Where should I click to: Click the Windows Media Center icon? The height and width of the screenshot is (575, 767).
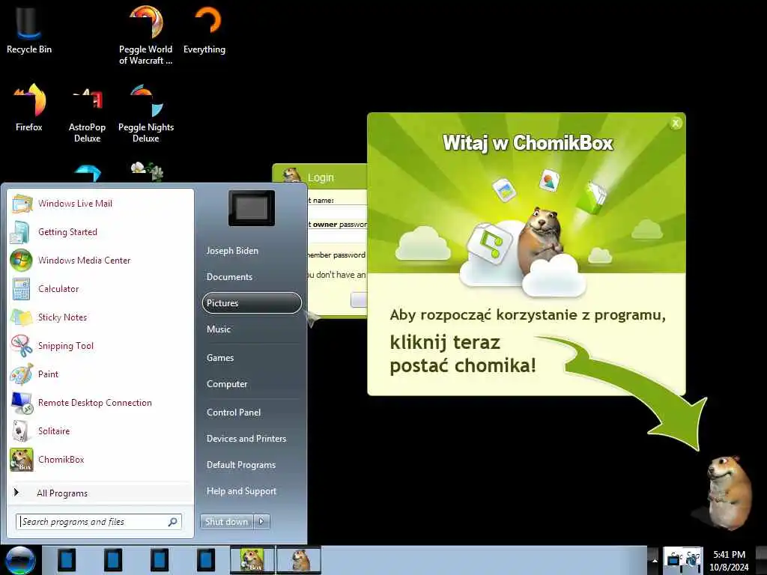click(21, 260)
